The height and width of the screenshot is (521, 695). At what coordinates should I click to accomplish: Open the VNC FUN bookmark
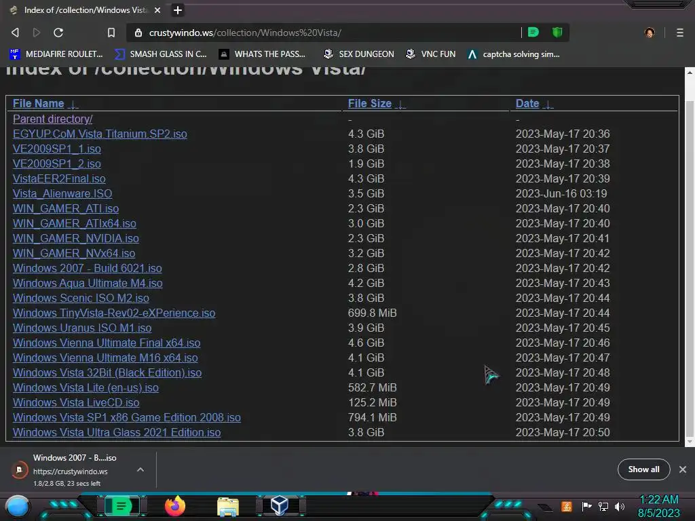point(431,54)
